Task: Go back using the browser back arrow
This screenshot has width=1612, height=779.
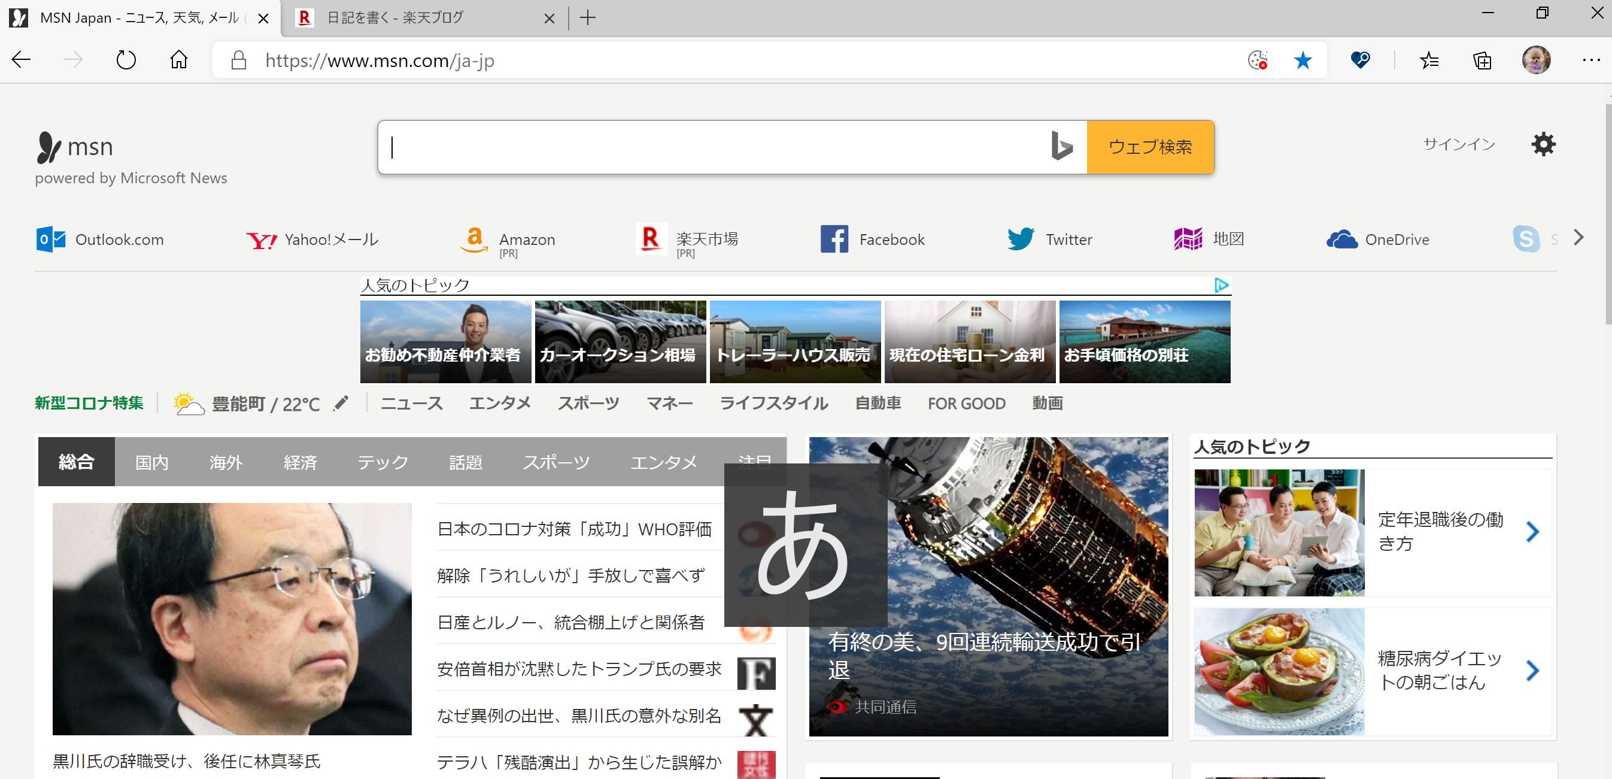Action: tap(22, 60)
